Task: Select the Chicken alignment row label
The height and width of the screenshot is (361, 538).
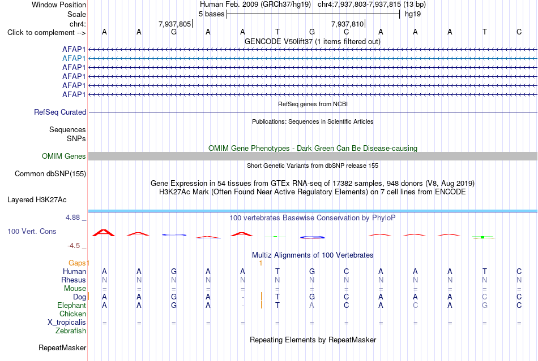Action: [72, 314]
